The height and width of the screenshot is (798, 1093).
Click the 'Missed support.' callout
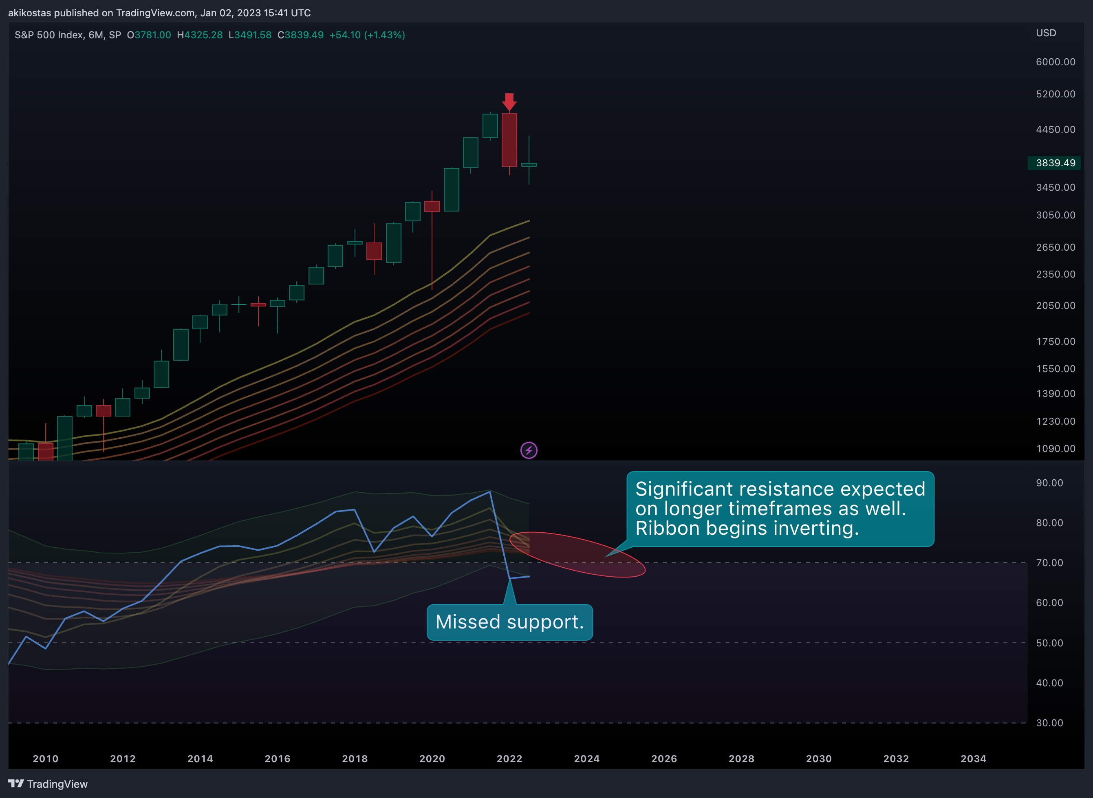(509, 622)
